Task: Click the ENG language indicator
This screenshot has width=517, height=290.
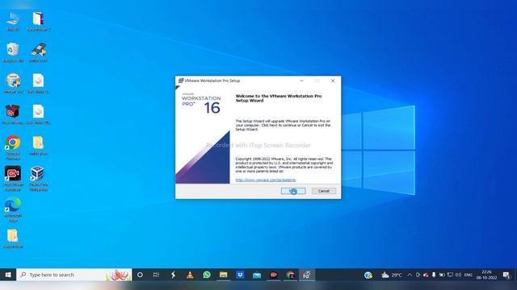Action: click(469, 275)
